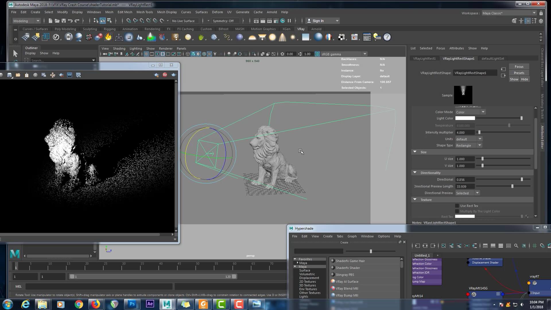Collapse the Directionality section

pos(415,173)
